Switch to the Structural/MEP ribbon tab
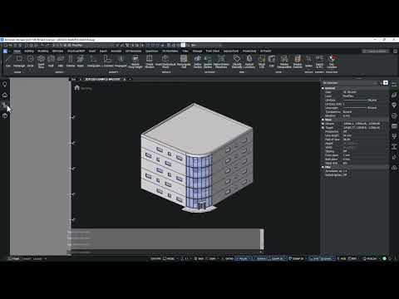Viewport: 399px width, 299px height. pyautogui.click(x=76, y=51)
